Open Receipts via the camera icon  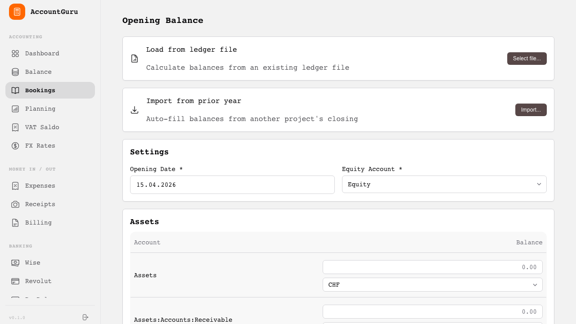[x=15, y=204]
